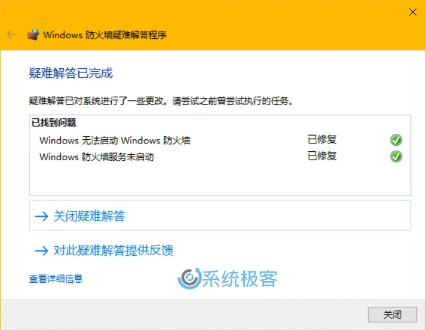Click the back arrow in title bar
The width and height of the screenshot is (426, 330).
pyautogui.click(x=11, y=35)
